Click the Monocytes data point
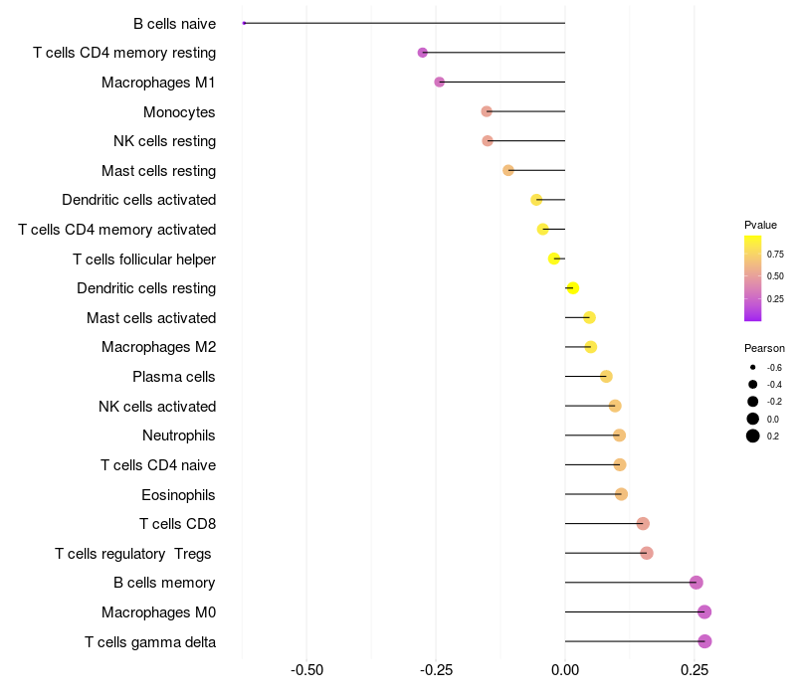This screenshot has height=696, width=796. pyautogui.click(x=487, y=111)
